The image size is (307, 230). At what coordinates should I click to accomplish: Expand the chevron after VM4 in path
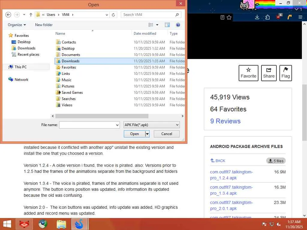pyautogui.click(x=73, y=15)
